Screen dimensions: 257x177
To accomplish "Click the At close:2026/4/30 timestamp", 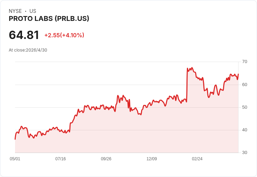I will coord(28,50).
